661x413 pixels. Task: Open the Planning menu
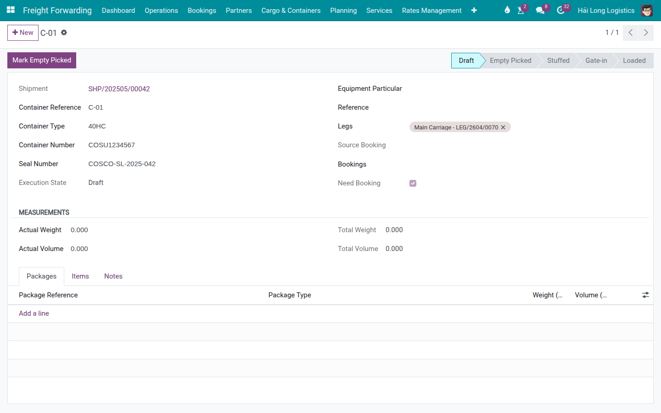tap(343, 10)
